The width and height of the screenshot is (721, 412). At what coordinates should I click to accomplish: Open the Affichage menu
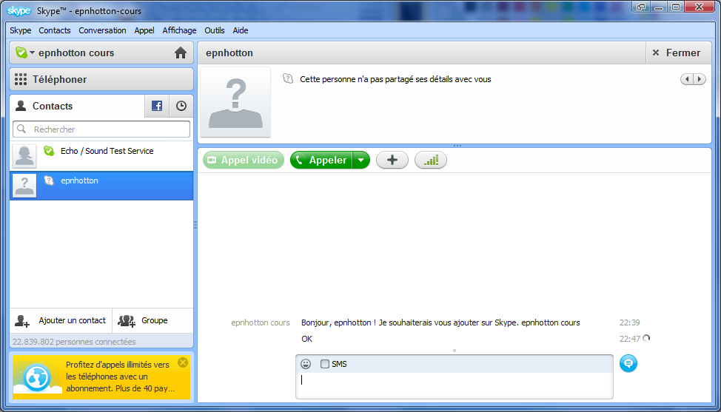coord(179,30)
